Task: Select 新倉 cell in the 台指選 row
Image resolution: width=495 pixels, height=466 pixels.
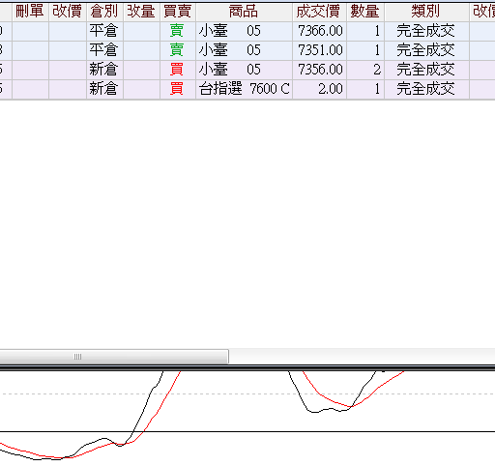Action: [104, 89]
